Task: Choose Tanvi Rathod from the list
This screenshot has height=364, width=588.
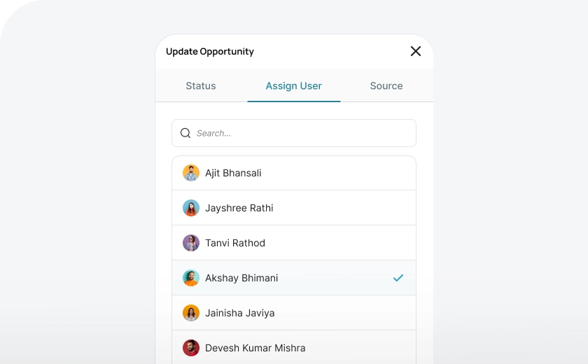Action: click(x=235, y=243)
